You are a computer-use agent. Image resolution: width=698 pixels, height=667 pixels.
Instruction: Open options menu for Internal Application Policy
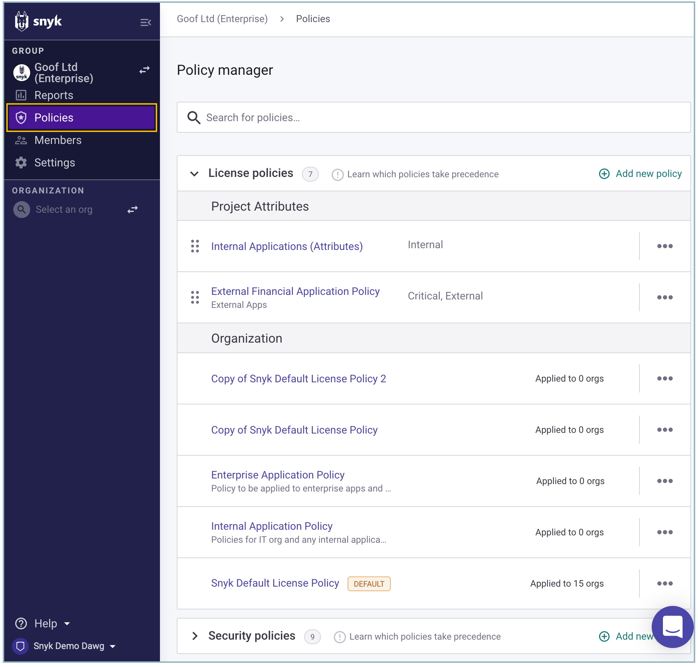pos(665,532)
